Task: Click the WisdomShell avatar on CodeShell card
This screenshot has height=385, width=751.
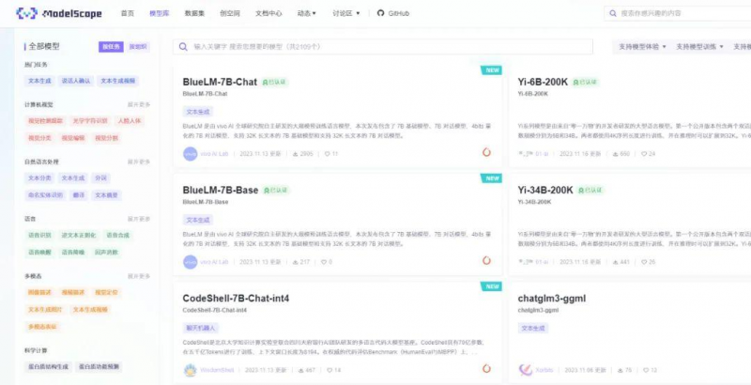Action: pyautogui.click(x=191, y=370)
